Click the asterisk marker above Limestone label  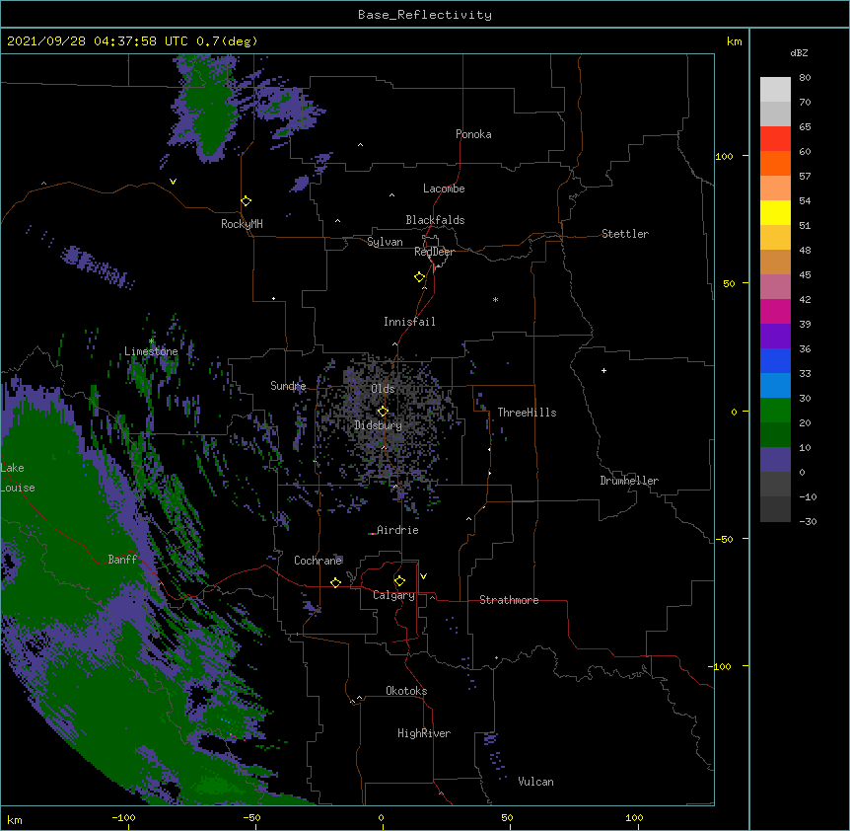pos(151,341)
